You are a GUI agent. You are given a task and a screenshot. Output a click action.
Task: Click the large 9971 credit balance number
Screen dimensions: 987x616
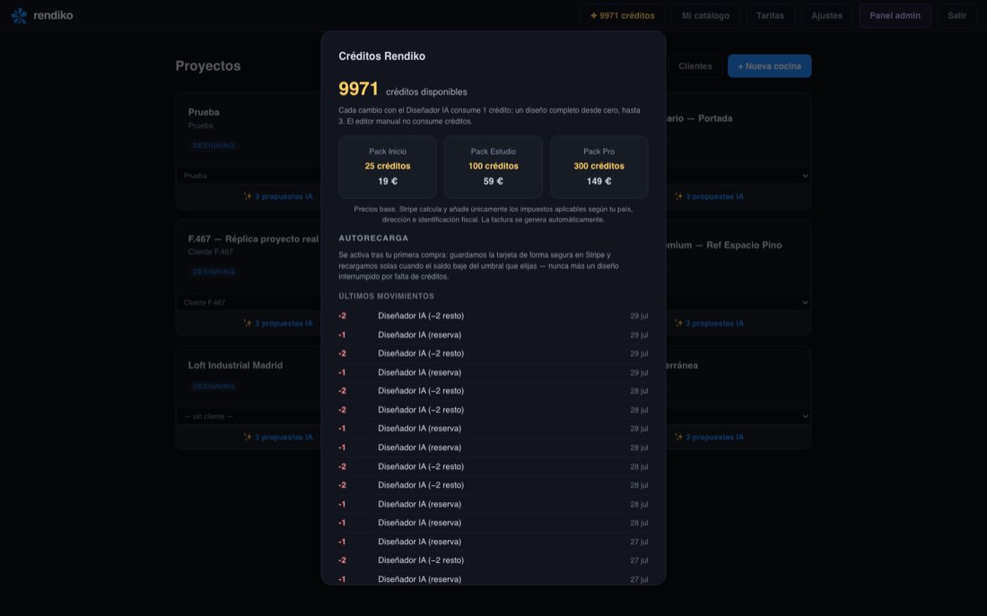[358, 89]
